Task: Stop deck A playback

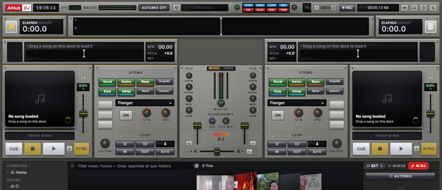Action: (33, 149)
